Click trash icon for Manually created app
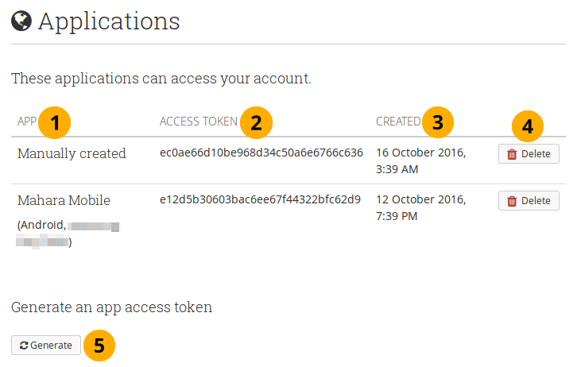 pyautogui.click(x=512, y=154)
